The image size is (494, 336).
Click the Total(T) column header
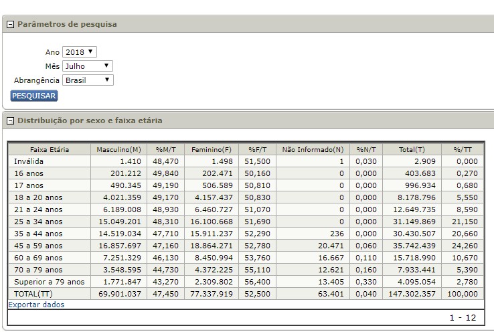[x=411, y=149]
